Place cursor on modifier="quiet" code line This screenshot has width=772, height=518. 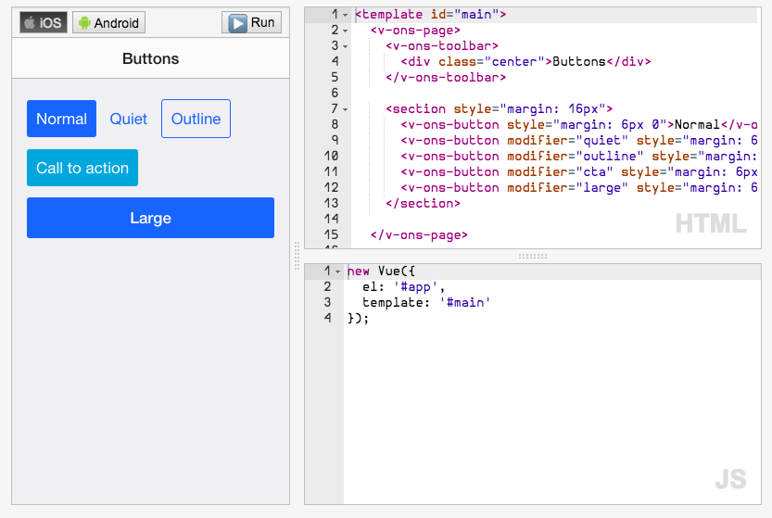click(x=578, y=140)
